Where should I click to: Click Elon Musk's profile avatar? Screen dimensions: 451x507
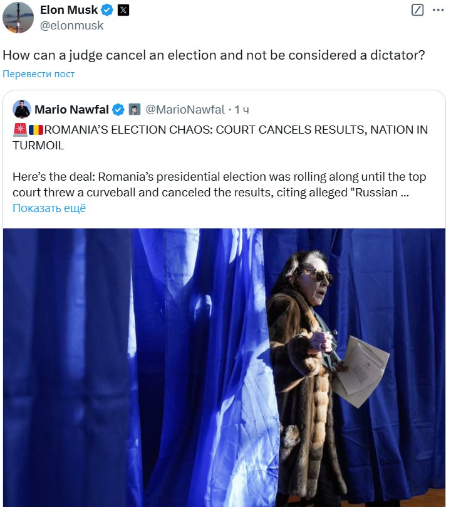click(x=18, y=18)
